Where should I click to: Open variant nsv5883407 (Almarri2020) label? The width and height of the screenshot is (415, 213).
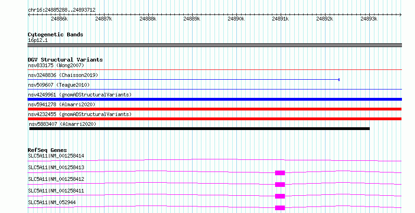click(x=62, y=124)
